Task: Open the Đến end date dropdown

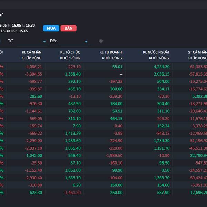Action: [86, 42]
